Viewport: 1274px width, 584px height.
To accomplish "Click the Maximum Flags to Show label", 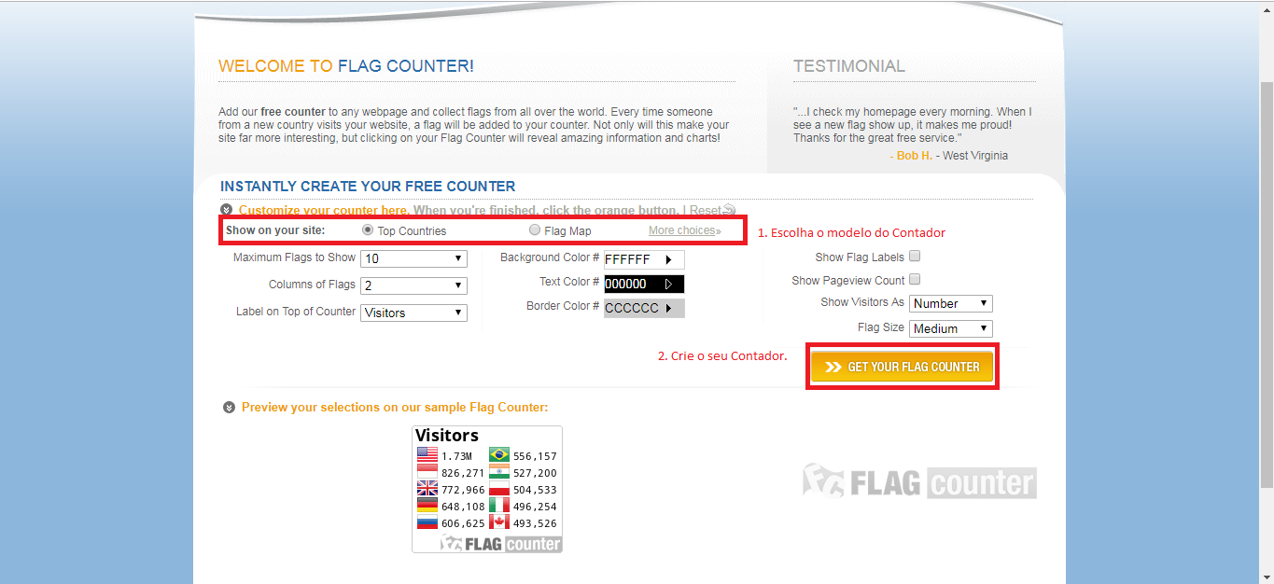I will pyautogui.click(x=294, y=257).
